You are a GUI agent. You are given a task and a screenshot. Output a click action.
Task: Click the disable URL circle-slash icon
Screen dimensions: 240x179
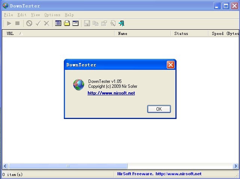29,23
